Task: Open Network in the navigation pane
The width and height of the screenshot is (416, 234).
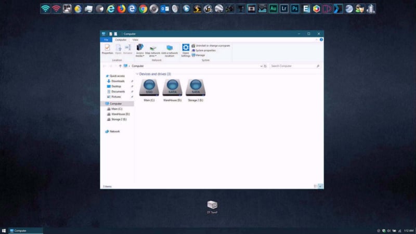Action: (x=114, y=132)
